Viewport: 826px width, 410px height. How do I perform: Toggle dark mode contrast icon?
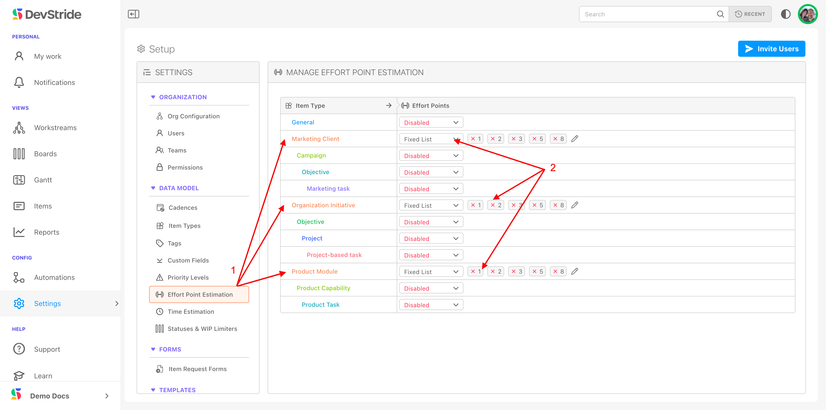(785, 14)
